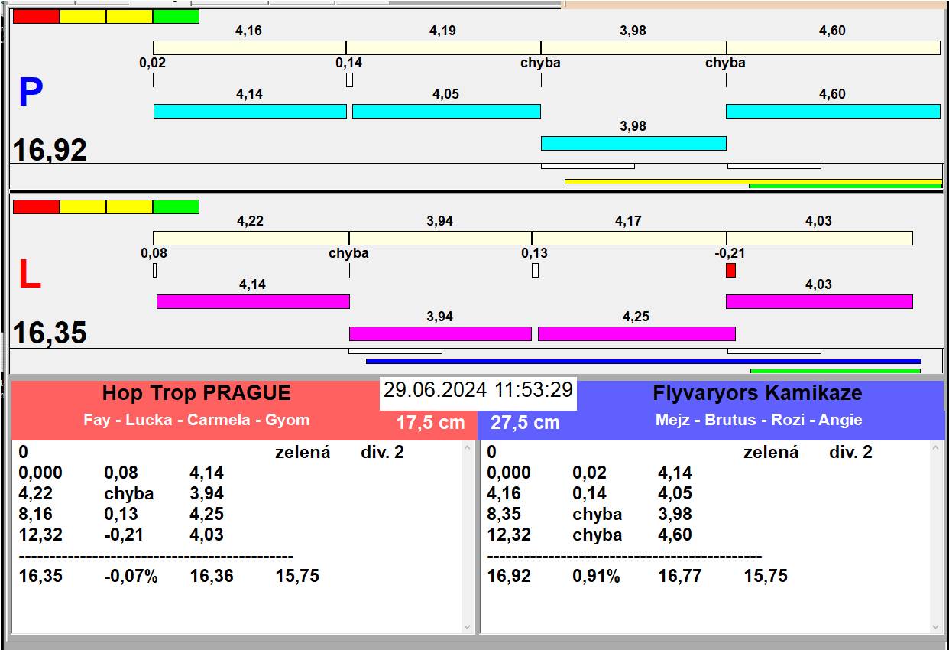
Task: Click the large 16,35 total time in lane L
Action: 50,333
